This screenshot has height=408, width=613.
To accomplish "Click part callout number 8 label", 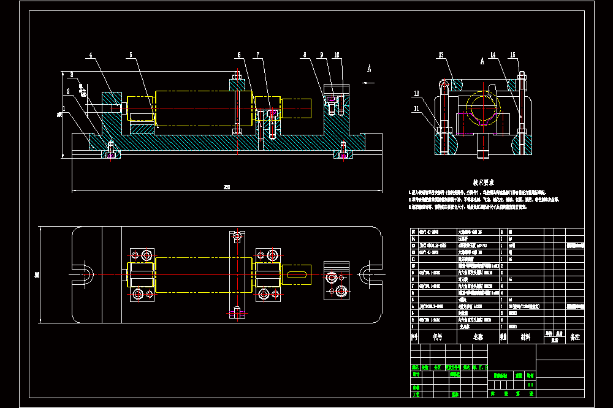I will [x=305, y=55].
